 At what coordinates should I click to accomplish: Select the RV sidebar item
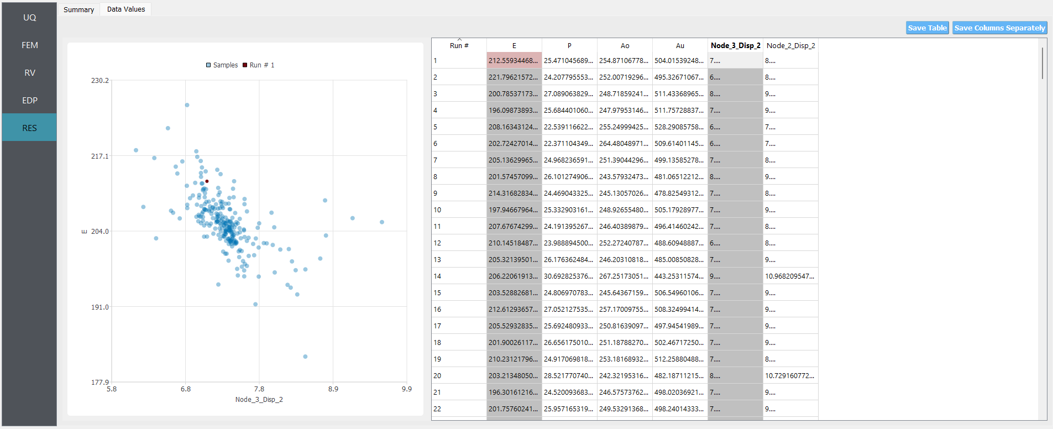pos(29,72)
